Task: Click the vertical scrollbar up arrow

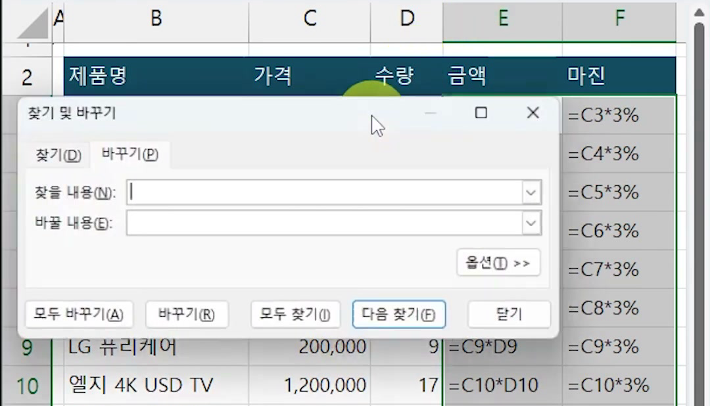Action: tap(699, 12)
